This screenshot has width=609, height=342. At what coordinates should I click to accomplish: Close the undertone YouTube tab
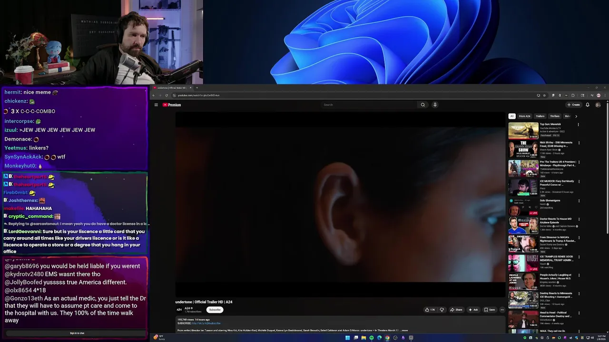point(190,87)
